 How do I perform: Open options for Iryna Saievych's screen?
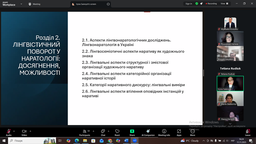pyautogui.click(x=108, y=4)
